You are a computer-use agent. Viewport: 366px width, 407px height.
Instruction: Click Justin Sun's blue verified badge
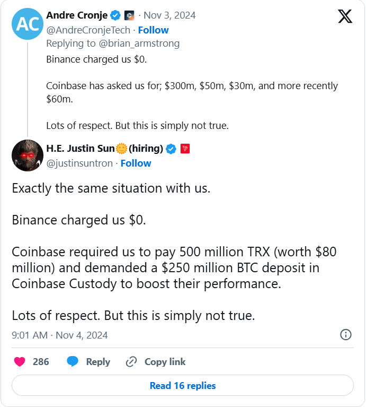click(171, 149)
